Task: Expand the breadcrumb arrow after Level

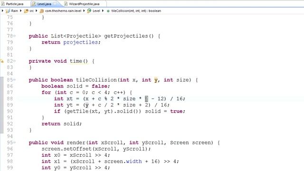Action: 103,11
